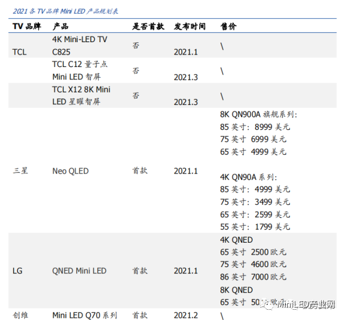Click the 'QNED Mini LED' product cell
Image resolution: width=346 pixels, height=320 pixels.
tap(79, 271)
